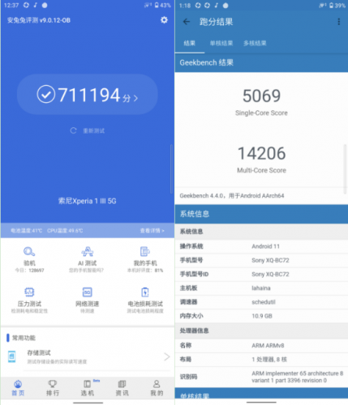
Task: Tap the 布局 1 处理器, 8 核 row
Action: click(x=261, y=360)
